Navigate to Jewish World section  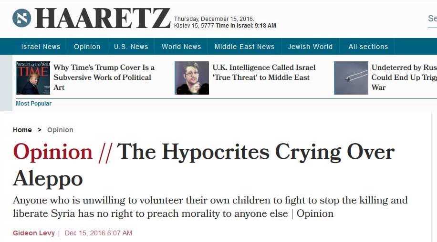310,47
